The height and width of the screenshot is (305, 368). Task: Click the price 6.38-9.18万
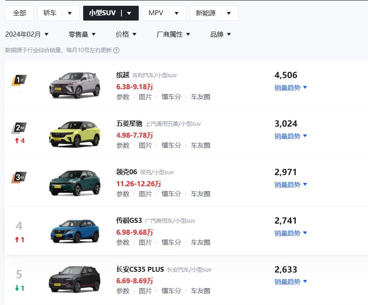coord(135,87)
